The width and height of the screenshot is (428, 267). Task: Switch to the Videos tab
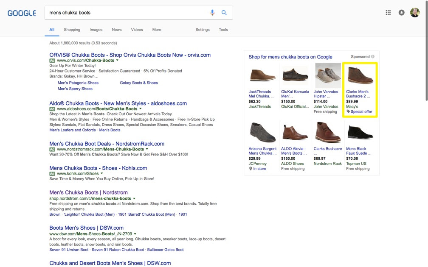137,30
